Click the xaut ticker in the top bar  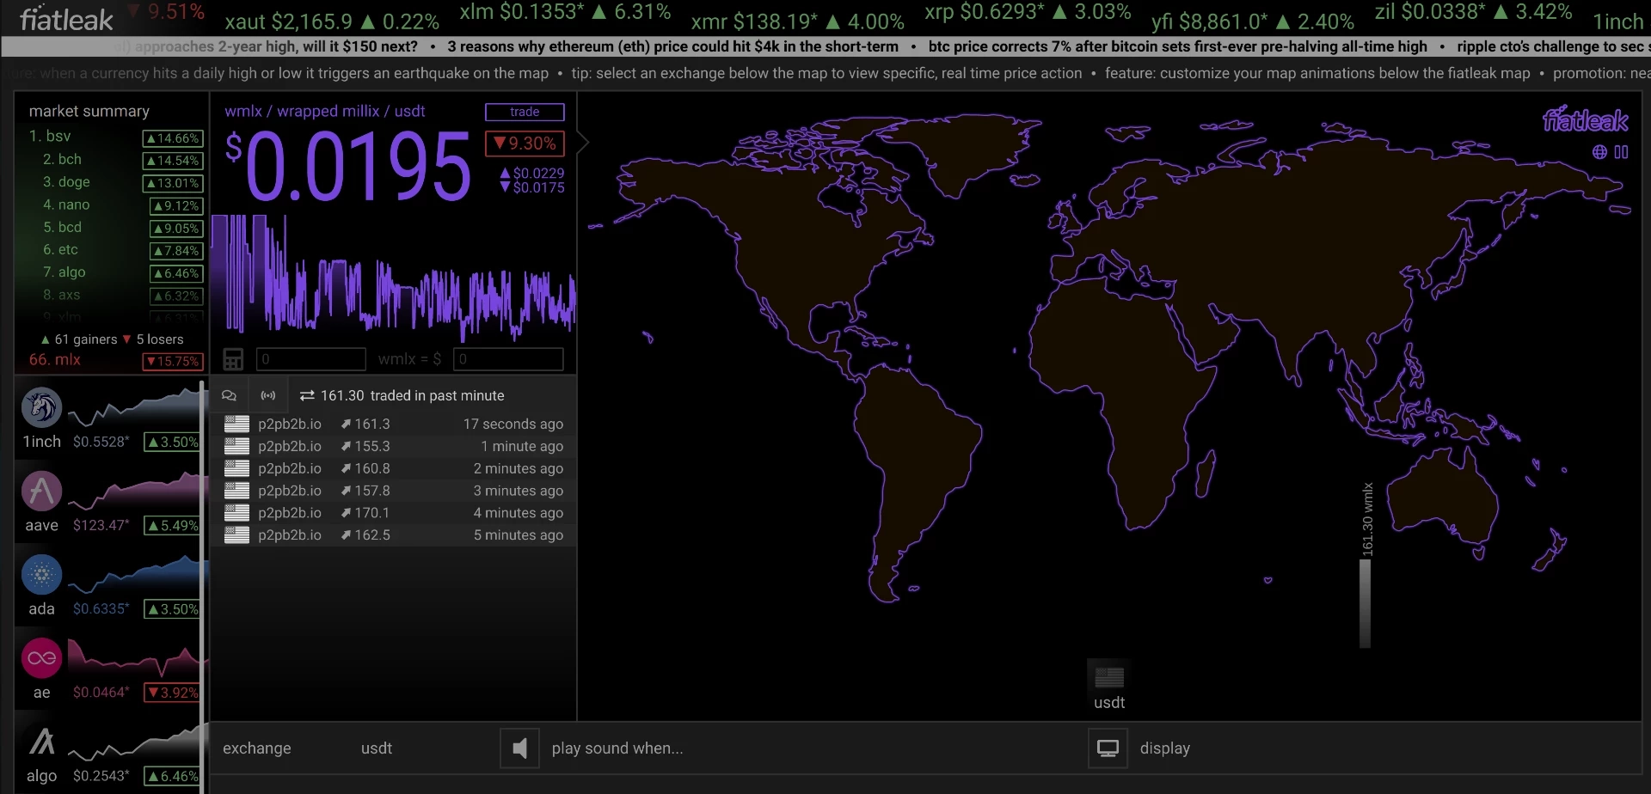(x=332, y=21)
